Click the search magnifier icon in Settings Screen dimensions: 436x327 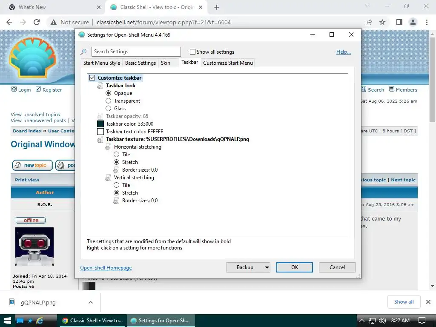tap(83, 52)
